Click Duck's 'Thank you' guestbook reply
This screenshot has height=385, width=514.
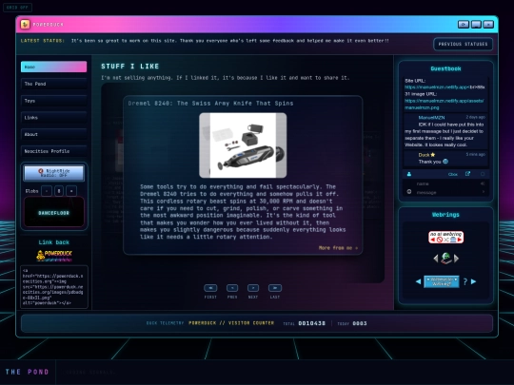click(x=433, y=162)
